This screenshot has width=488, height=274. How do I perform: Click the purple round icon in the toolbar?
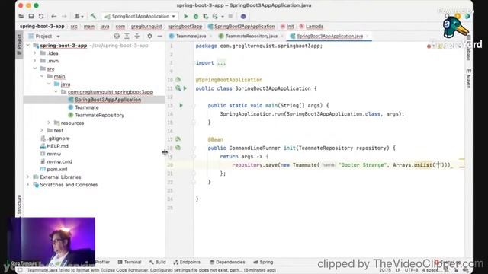point(243,16)
